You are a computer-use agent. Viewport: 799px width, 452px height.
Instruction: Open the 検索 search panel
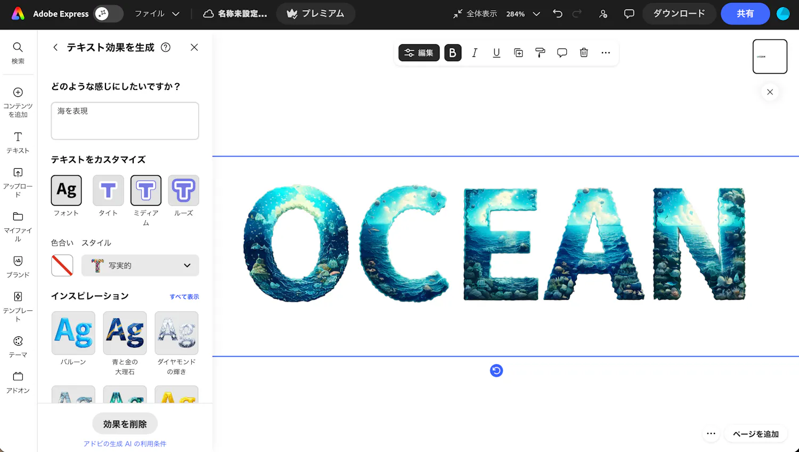[x=18, y=52]
